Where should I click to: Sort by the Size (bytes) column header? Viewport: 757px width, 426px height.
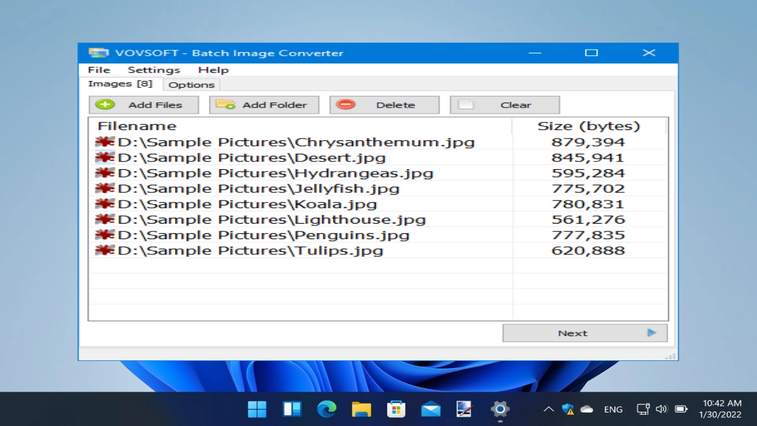pos(588,126)
